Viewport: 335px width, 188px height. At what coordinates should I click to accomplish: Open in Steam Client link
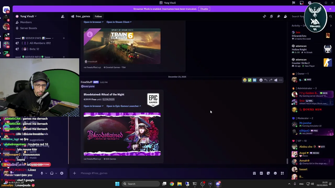[119, 22]
